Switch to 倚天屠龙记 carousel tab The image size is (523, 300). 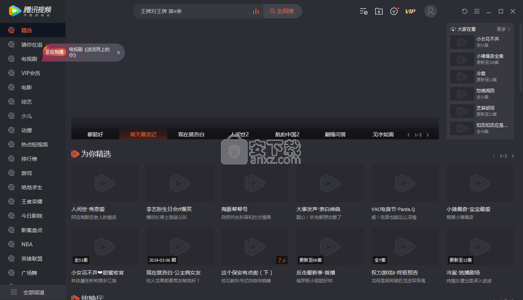pyautogui.click(x=143, y=134)
